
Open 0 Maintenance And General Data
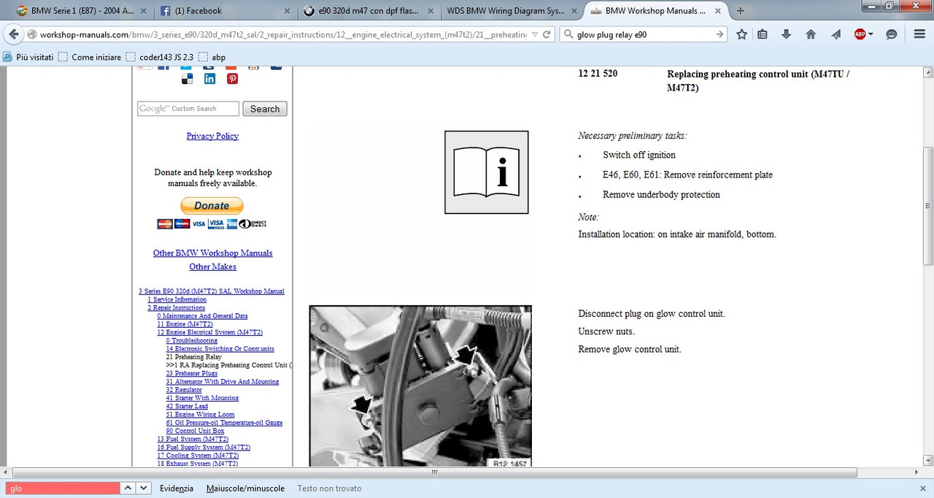click(202, 316)
